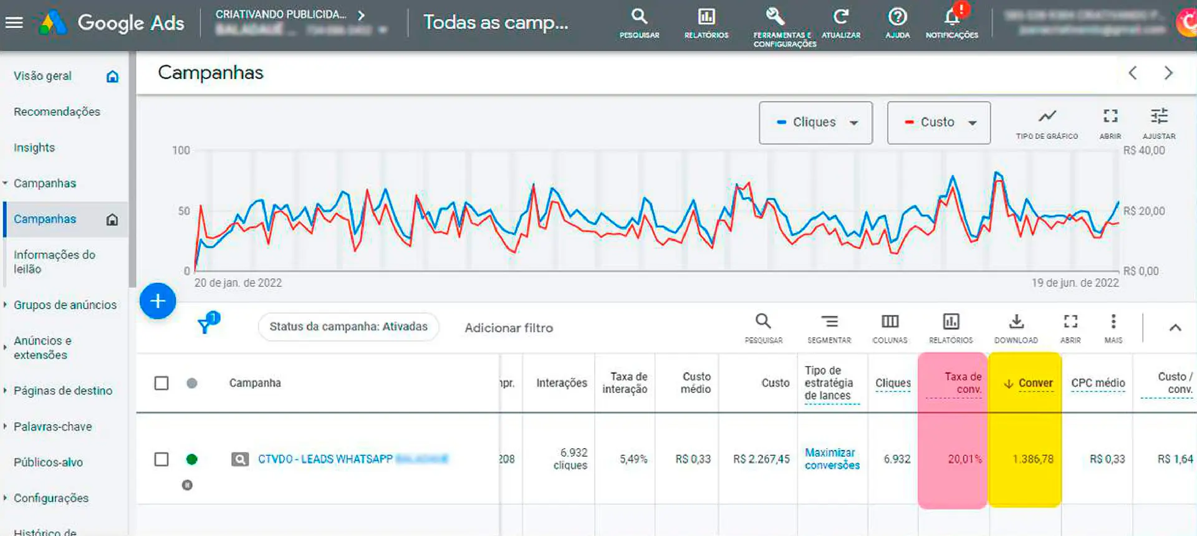This screenshot has width=1197, height=536.
Task: Open CTVDO - LEADS WHATSAPP campaign link
Action: click(325, 459)
